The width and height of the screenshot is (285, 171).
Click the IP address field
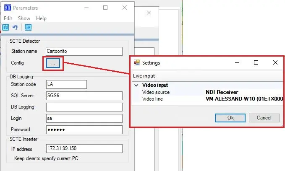tap(84, 149)
